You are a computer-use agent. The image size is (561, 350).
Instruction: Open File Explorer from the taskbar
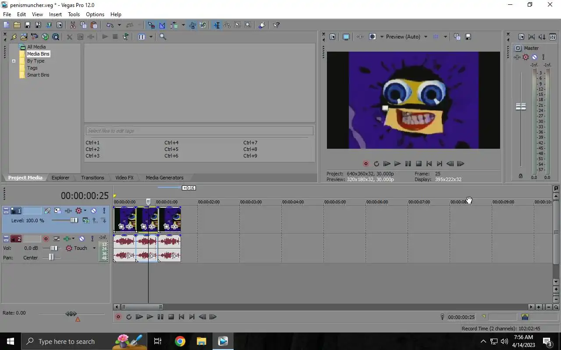pos(201,341)
